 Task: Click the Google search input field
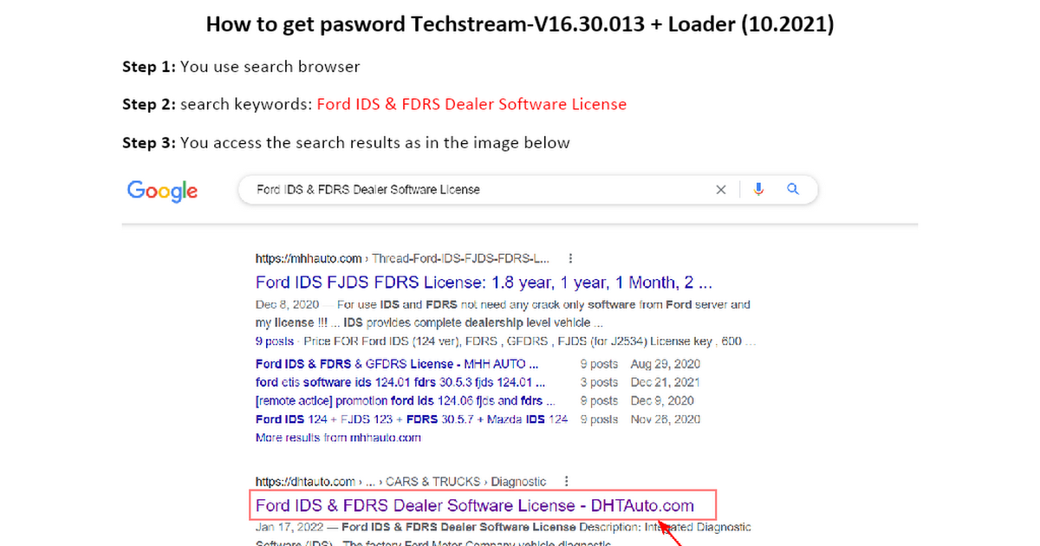528,190
